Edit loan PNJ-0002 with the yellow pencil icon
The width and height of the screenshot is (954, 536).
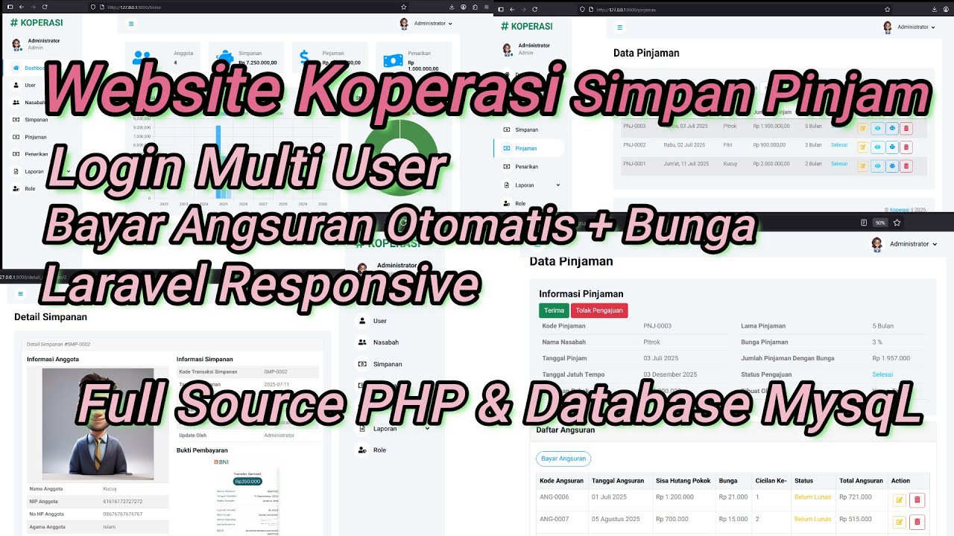pos(863,147)
